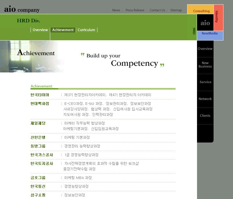Screen dimensions: 233x199
Task: Click the 1급 경영능력향상과정 text
Action: [81, 155]
